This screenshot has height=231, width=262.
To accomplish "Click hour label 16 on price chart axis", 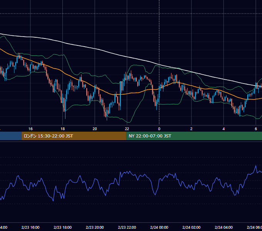I will (x=30, y=129).
